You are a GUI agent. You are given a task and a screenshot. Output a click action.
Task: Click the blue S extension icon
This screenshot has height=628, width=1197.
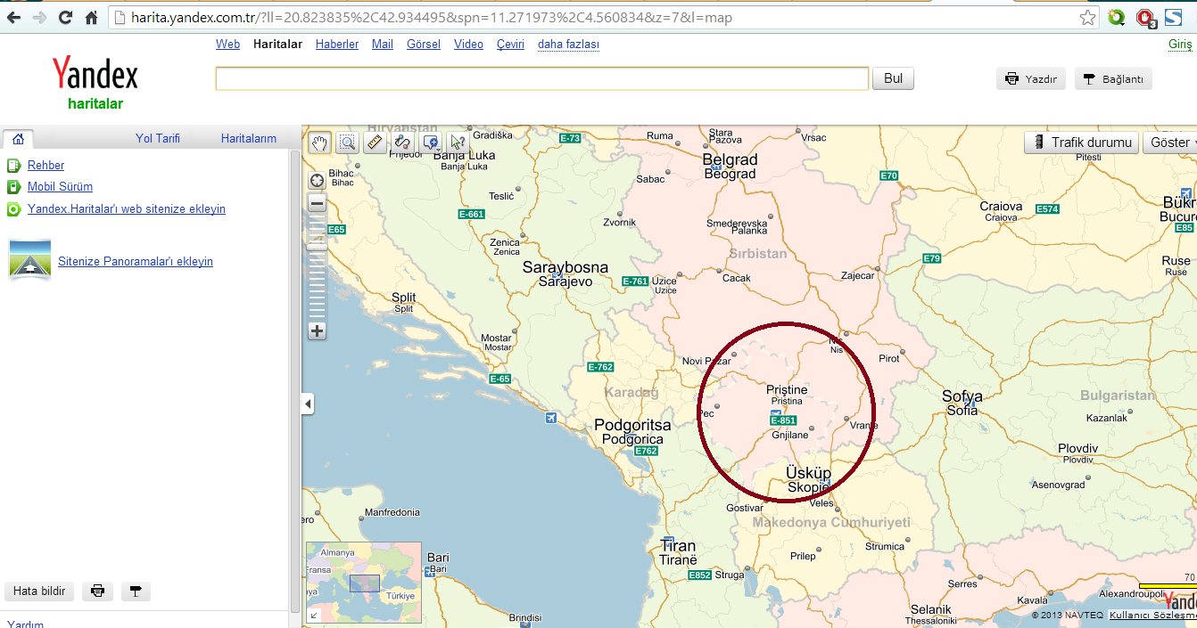(1173, 17)
